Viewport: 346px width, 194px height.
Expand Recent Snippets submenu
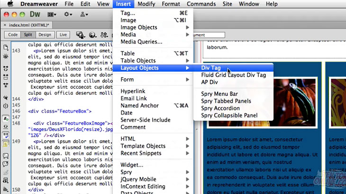click(153, 153)
